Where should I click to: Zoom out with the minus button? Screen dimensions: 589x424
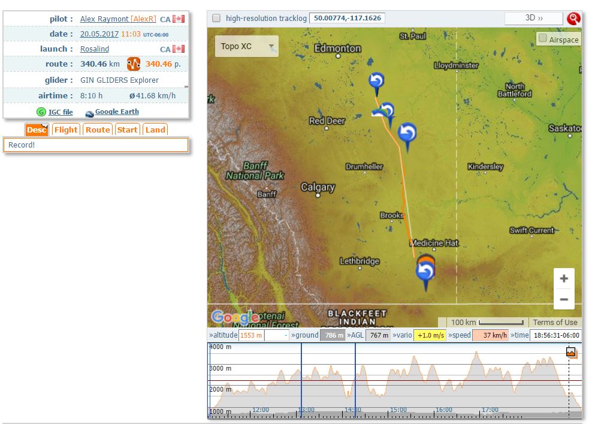(563, 299)
